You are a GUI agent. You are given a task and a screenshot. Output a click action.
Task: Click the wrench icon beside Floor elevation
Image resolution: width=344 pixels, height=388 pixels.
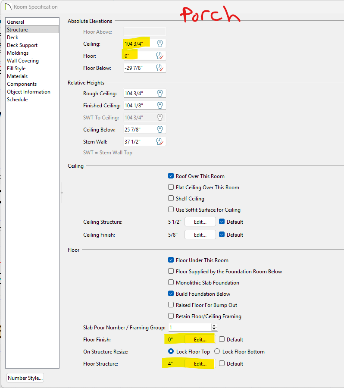(159, 56)
